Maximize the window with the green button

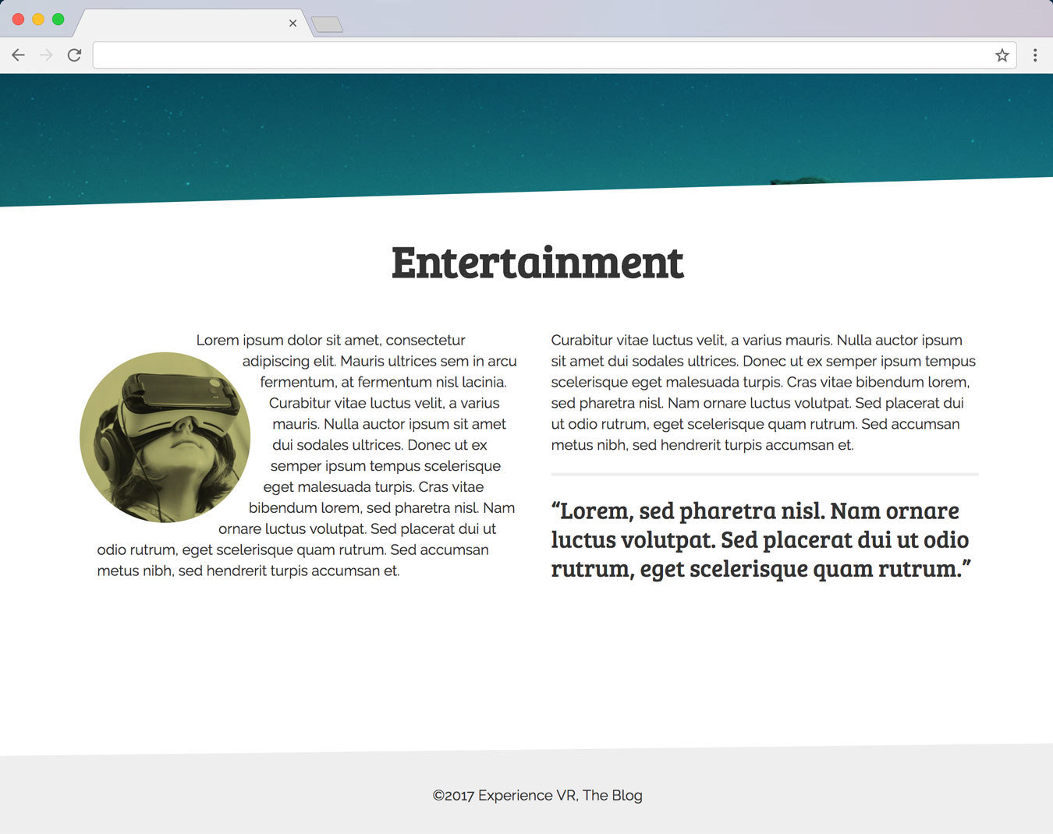click(x=58, y=19)
